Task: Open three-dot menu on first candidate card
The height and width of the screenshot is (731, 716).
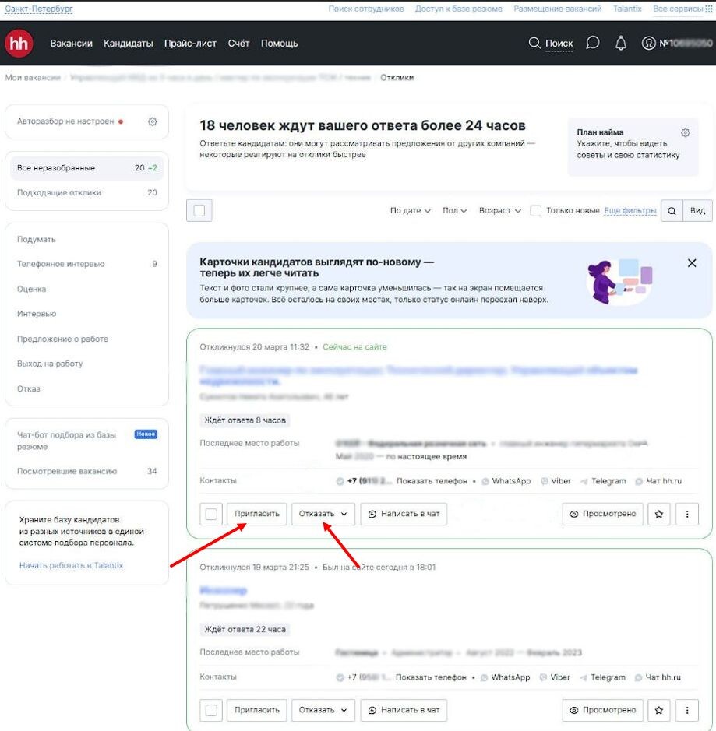Action: pos(686,515)
